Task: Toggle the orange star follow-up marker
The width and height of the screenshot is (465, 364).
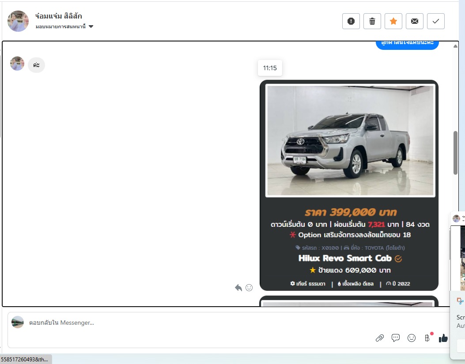Action: 393,21
